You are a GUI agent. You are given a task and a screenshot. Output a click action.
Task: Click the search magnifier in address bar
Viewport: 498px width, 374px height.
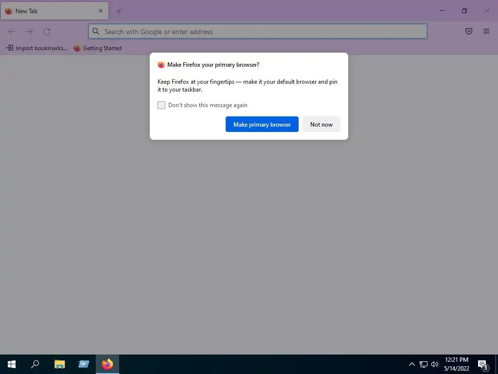[96, 31]
